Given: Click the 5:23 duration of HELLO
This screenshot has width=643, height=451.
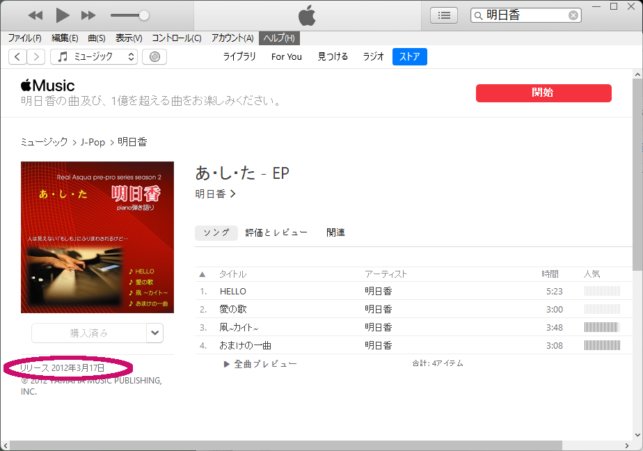Looking at the screenshot, I should tap(555, 292).
